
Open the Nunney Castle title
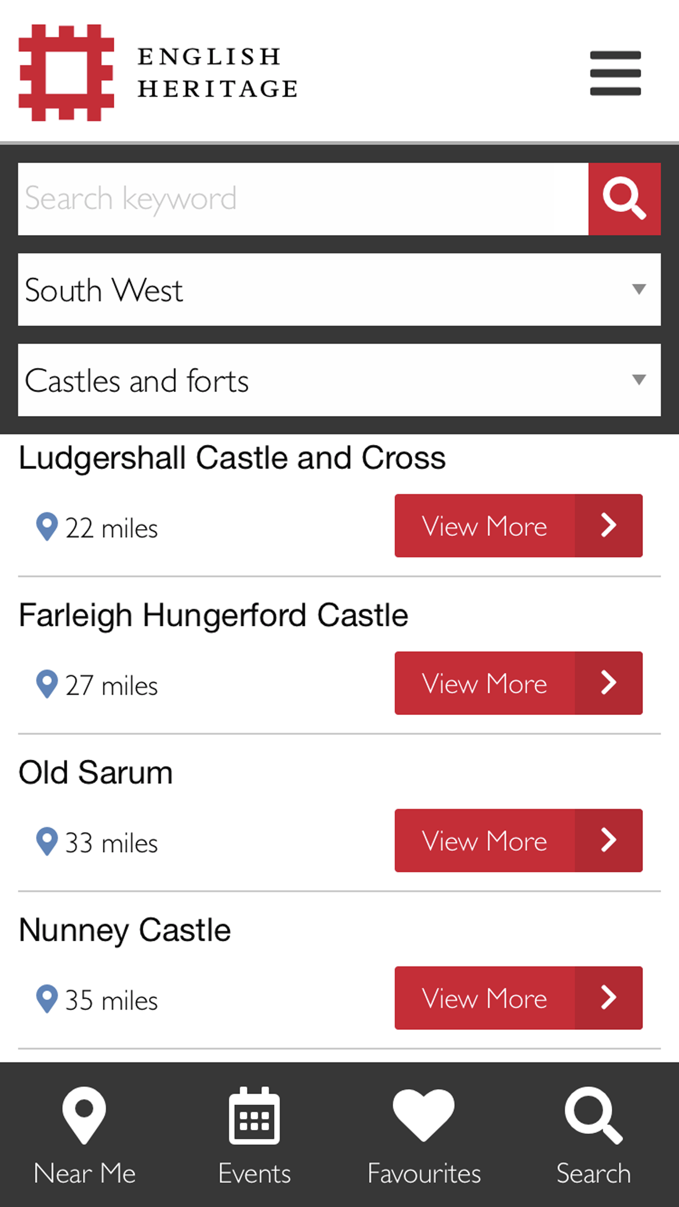pyautogui.click(x=125, y=930)
